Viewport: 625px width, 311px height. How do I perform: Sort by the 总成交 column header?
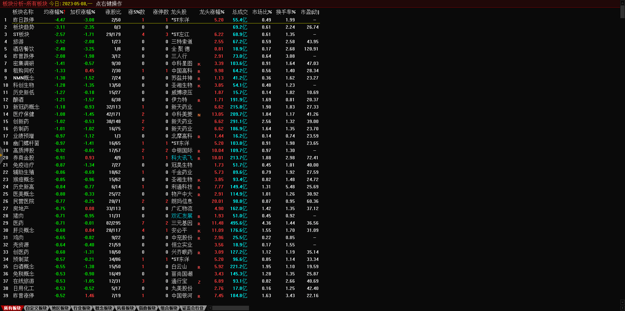tap(240, 12)
